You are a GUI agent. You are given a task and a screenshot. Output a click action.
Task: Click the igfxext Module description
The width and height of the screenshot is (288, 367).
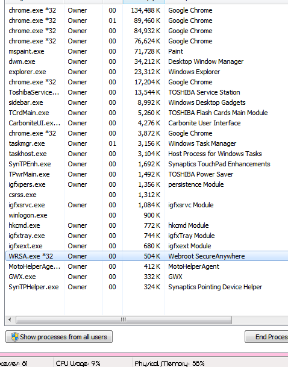(190, 246)
